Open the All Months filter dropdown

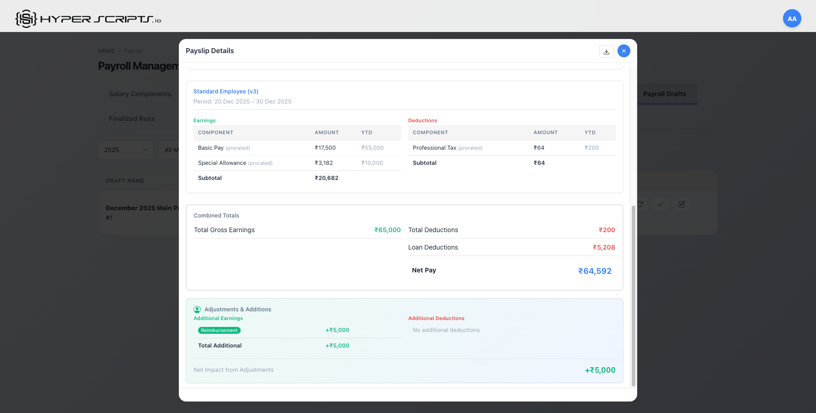pos(173,150)
